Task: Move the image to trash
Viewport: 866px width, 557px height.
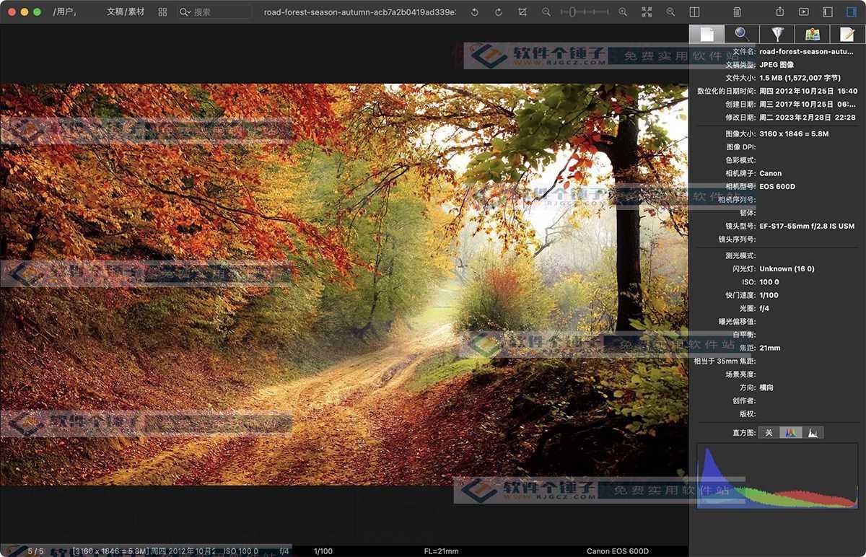Action: tap(737, 12)
